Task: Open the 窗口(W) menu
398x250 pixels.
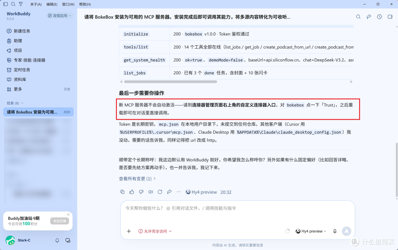Action: tap(68, 4)
